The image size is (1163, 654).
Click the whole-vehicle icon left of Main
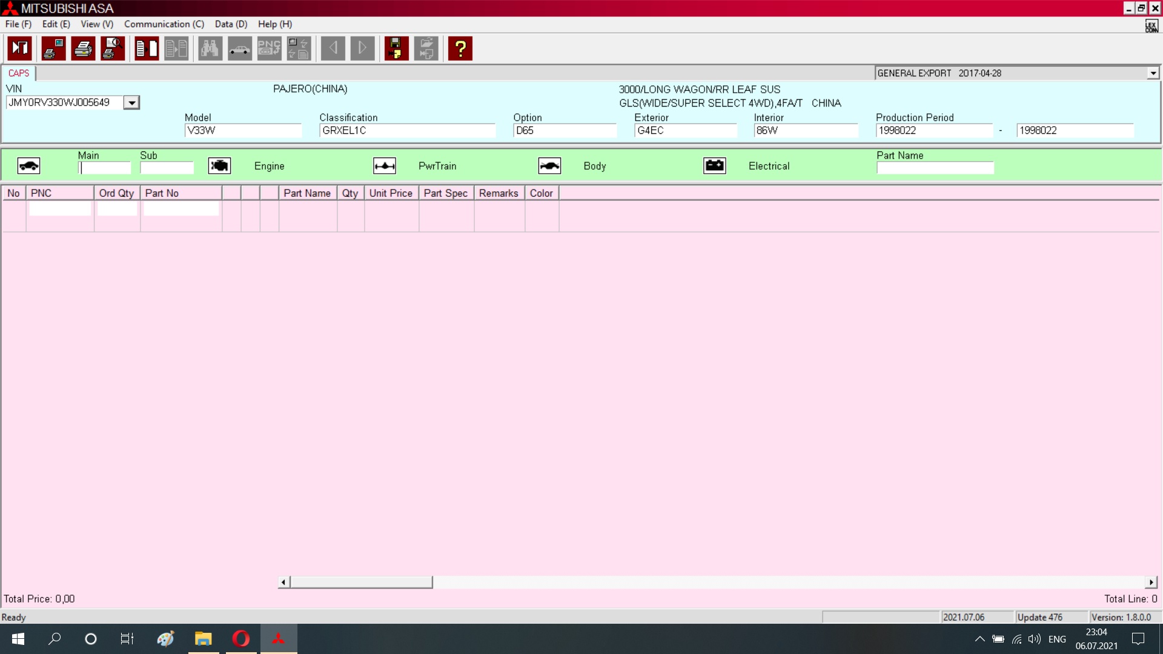point(28,166)
